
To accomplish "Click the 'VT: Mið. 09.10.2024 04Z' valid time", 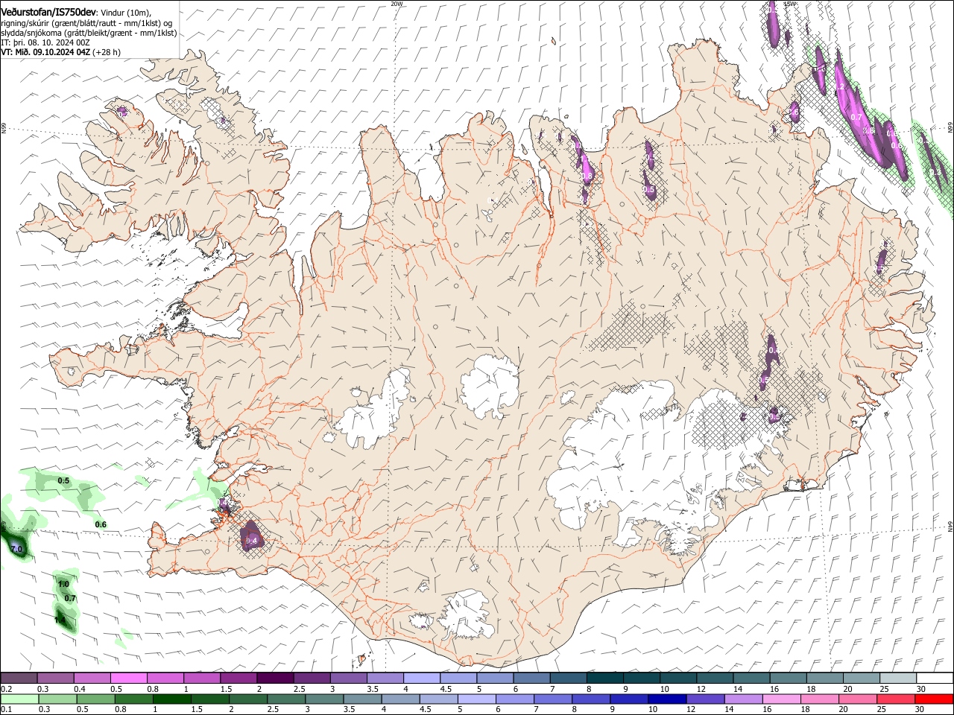I will point(45,52).
